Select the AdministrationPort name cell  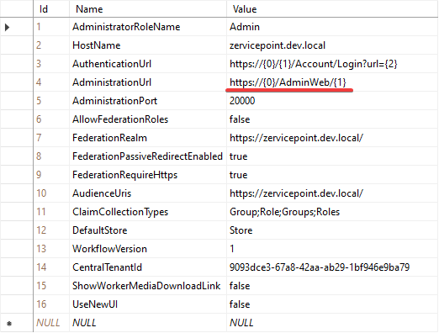[148, 101]
